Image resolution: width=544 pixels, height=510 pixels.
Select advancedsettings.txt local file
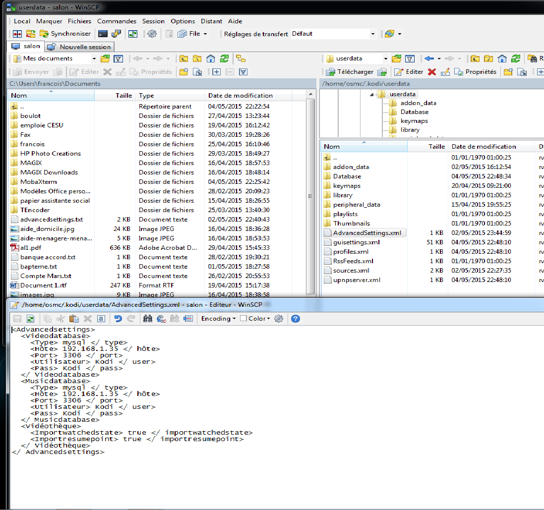[x=52, y=220]
